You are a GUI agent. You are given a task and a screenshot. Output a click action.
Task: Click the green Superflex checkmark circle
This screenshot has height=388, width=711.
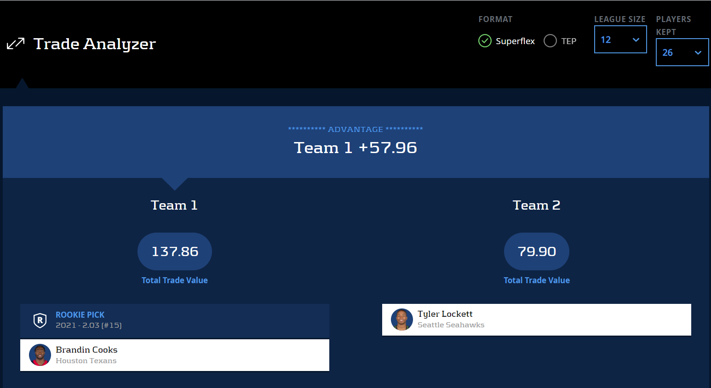click(x=485, y=41)
